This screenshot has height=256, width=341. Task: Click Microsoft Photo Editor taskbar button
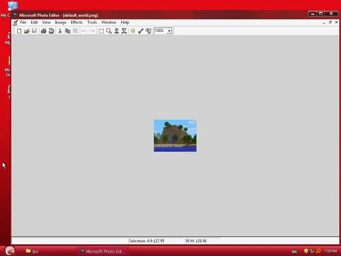point(103,251)
